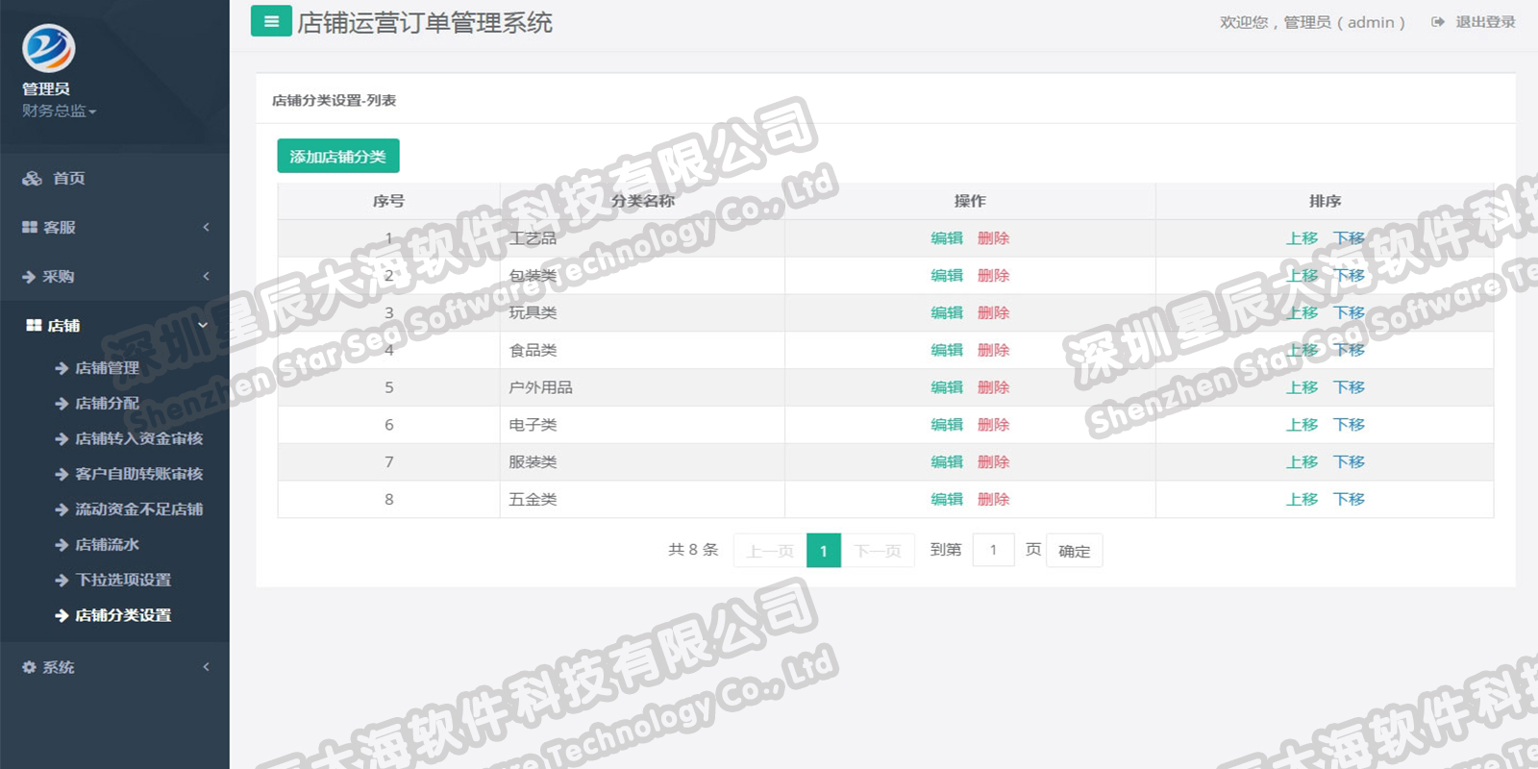Click the arrow icon beside 采购

(29, 277)
